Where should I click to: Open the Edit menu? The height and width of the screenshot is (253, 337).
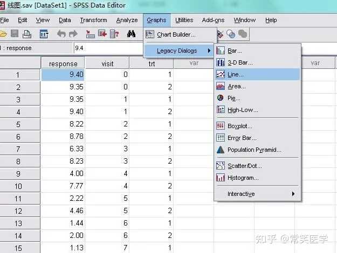pos(22,20)
